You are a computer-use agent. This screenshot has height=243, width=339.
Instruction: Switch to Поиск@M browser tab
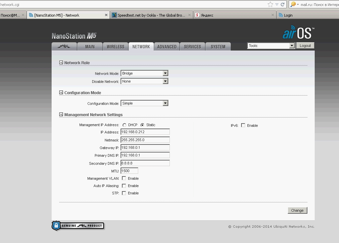[x=13, y=15]
